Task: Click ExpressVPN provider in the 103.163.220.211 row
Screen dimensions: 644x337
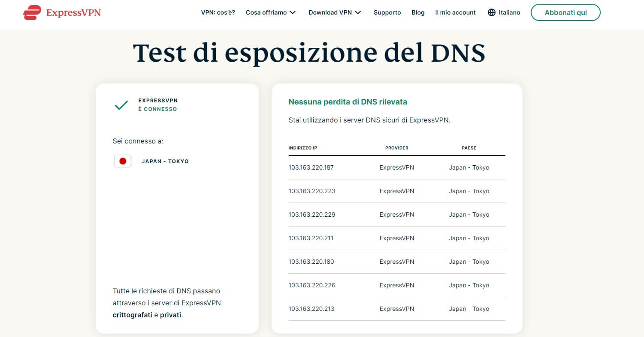Action: pos(397,238)
